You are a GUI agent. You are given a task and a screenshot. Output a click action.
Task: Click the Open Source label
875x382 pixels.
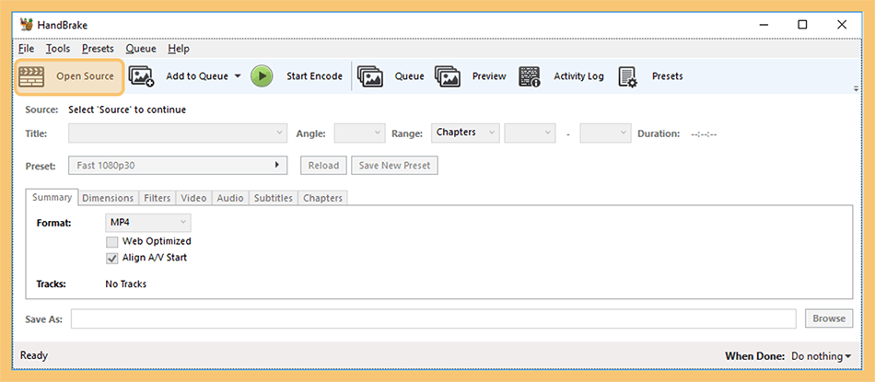85,76
